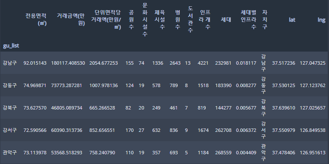Click cell value 0.005677

click(246, 108)
